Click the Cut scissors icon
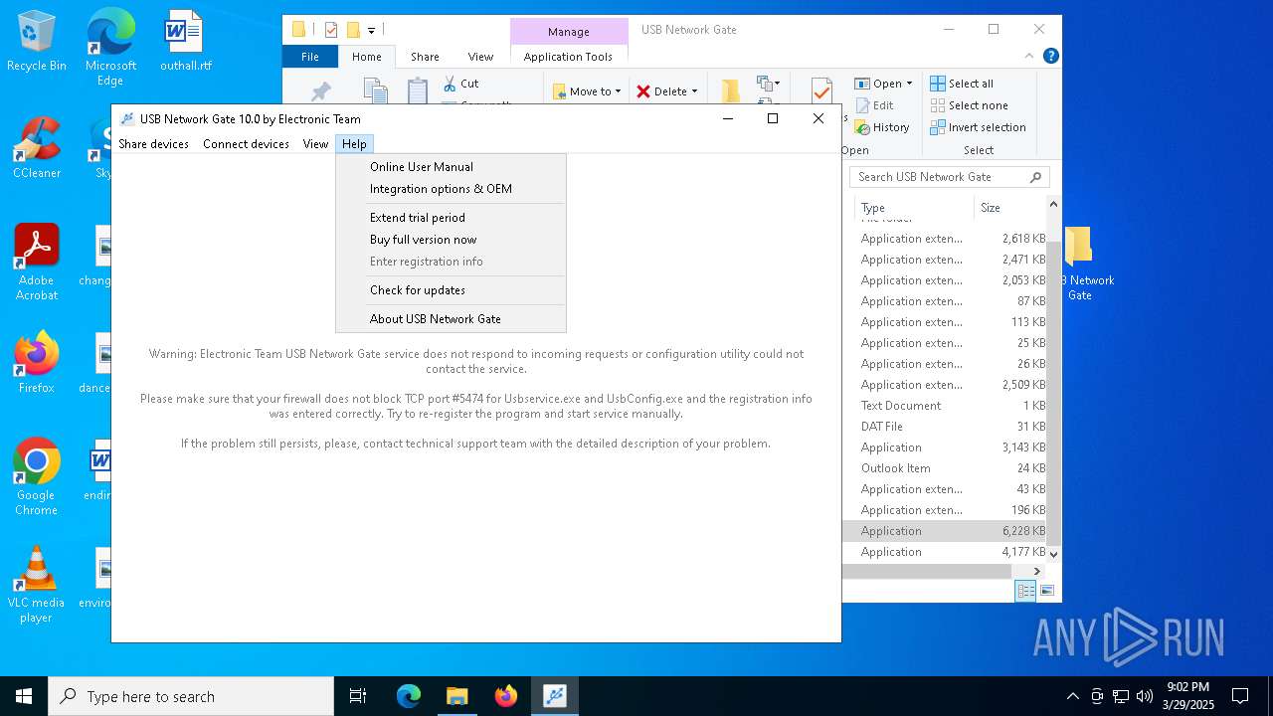The height and width of the screenshot is (716, 1273). [x=450, y=84]
